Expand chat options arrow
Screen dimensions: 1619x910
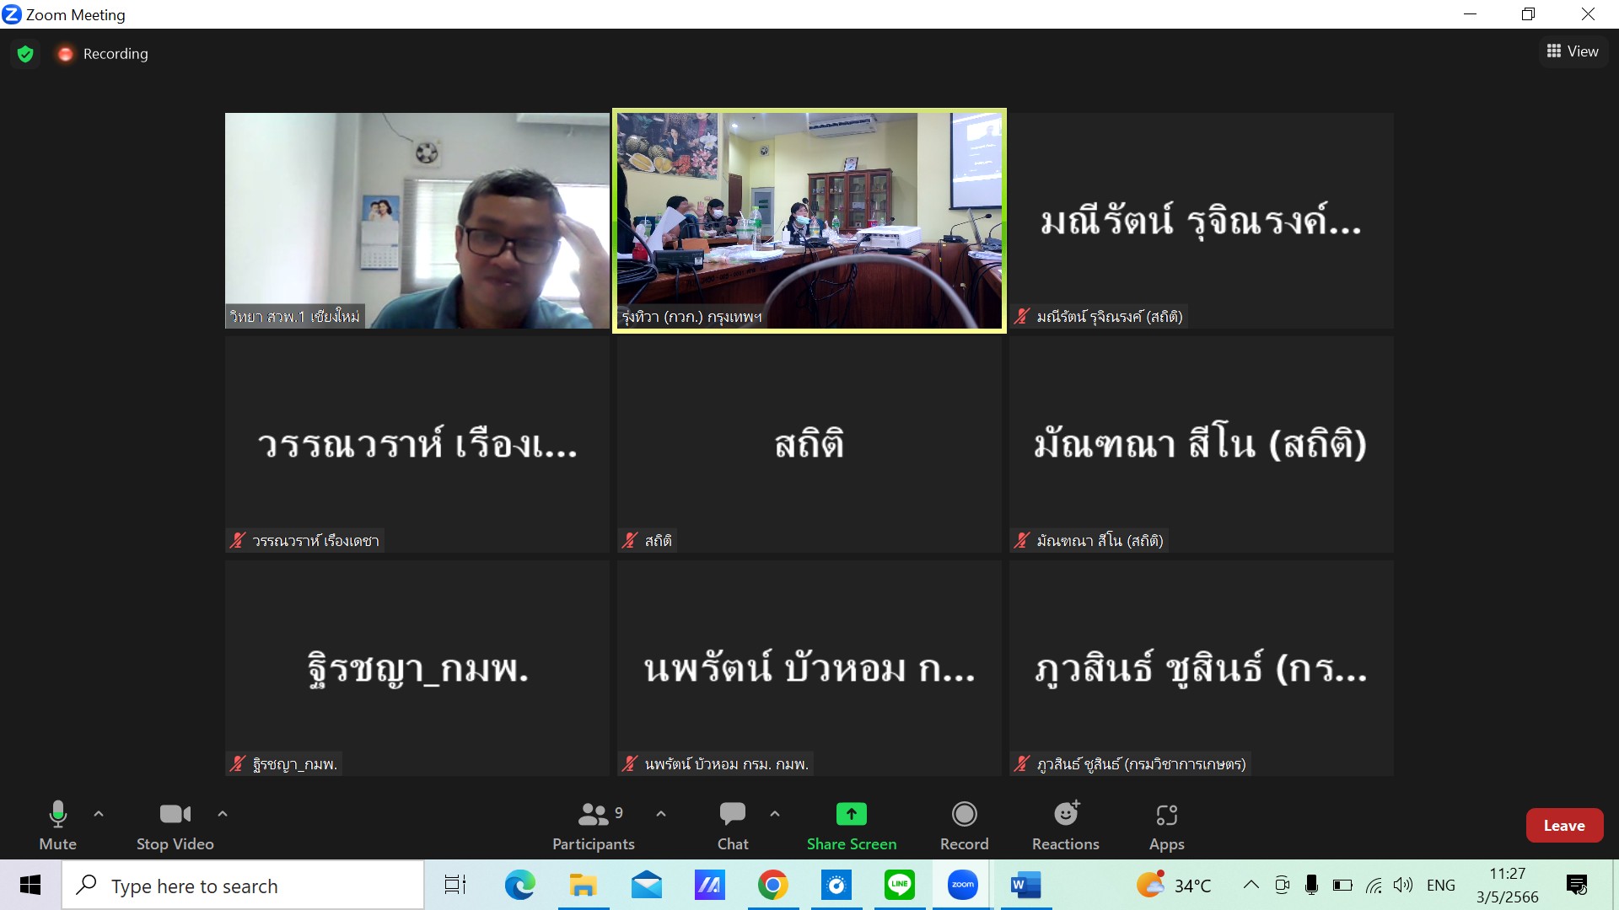775,814
